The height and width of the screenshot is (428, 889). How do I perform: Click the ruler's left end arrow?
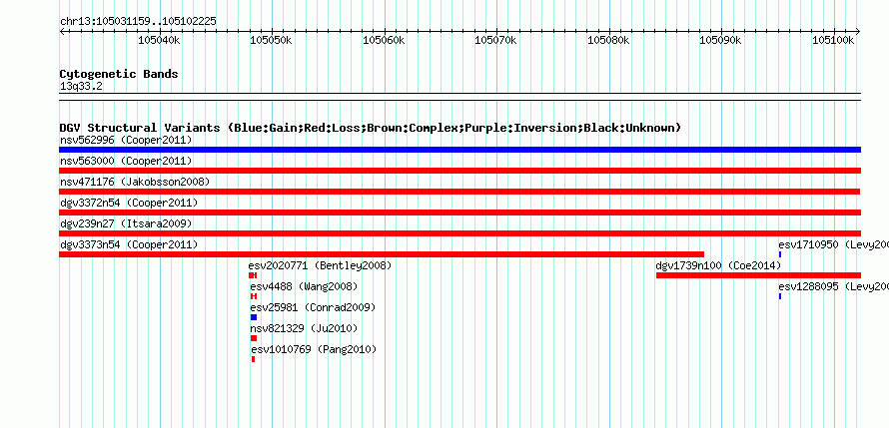tap(62, 31)
